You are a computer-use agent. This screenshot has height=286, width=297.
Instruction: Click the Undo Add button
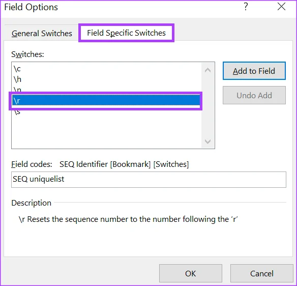pyautogui.click(x=254, y=95)
